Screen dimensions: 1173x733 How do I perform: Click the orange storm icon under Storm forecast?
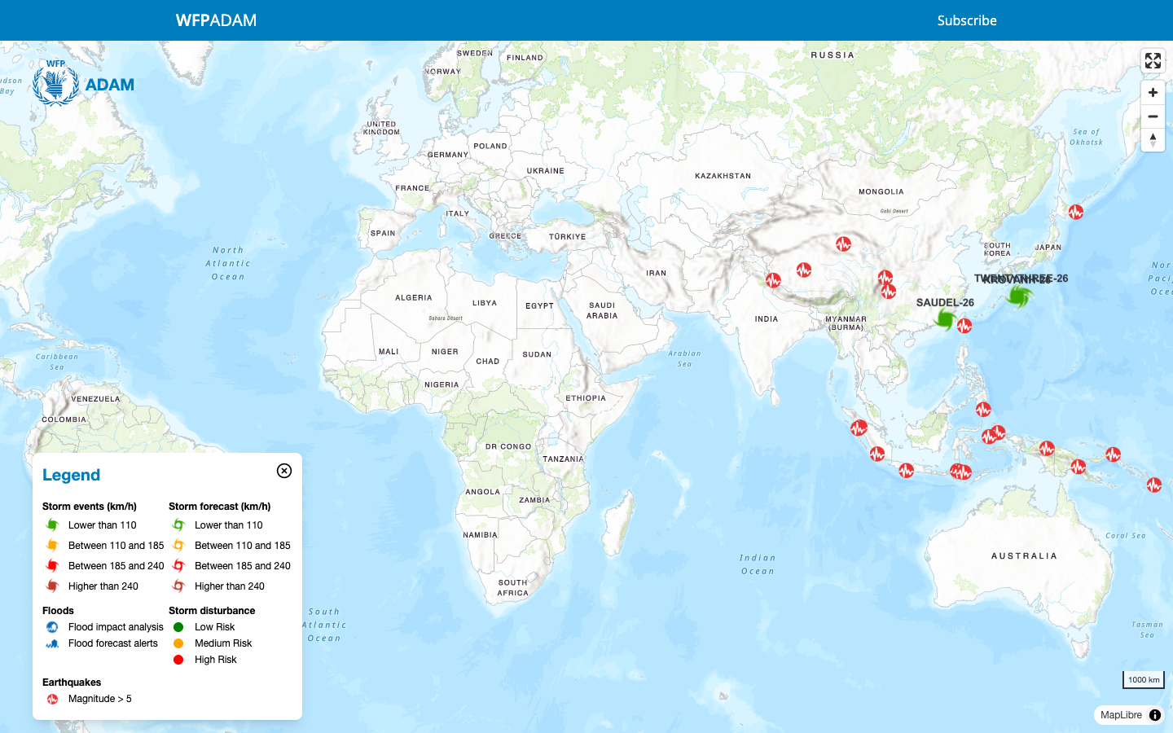(178, 546)
